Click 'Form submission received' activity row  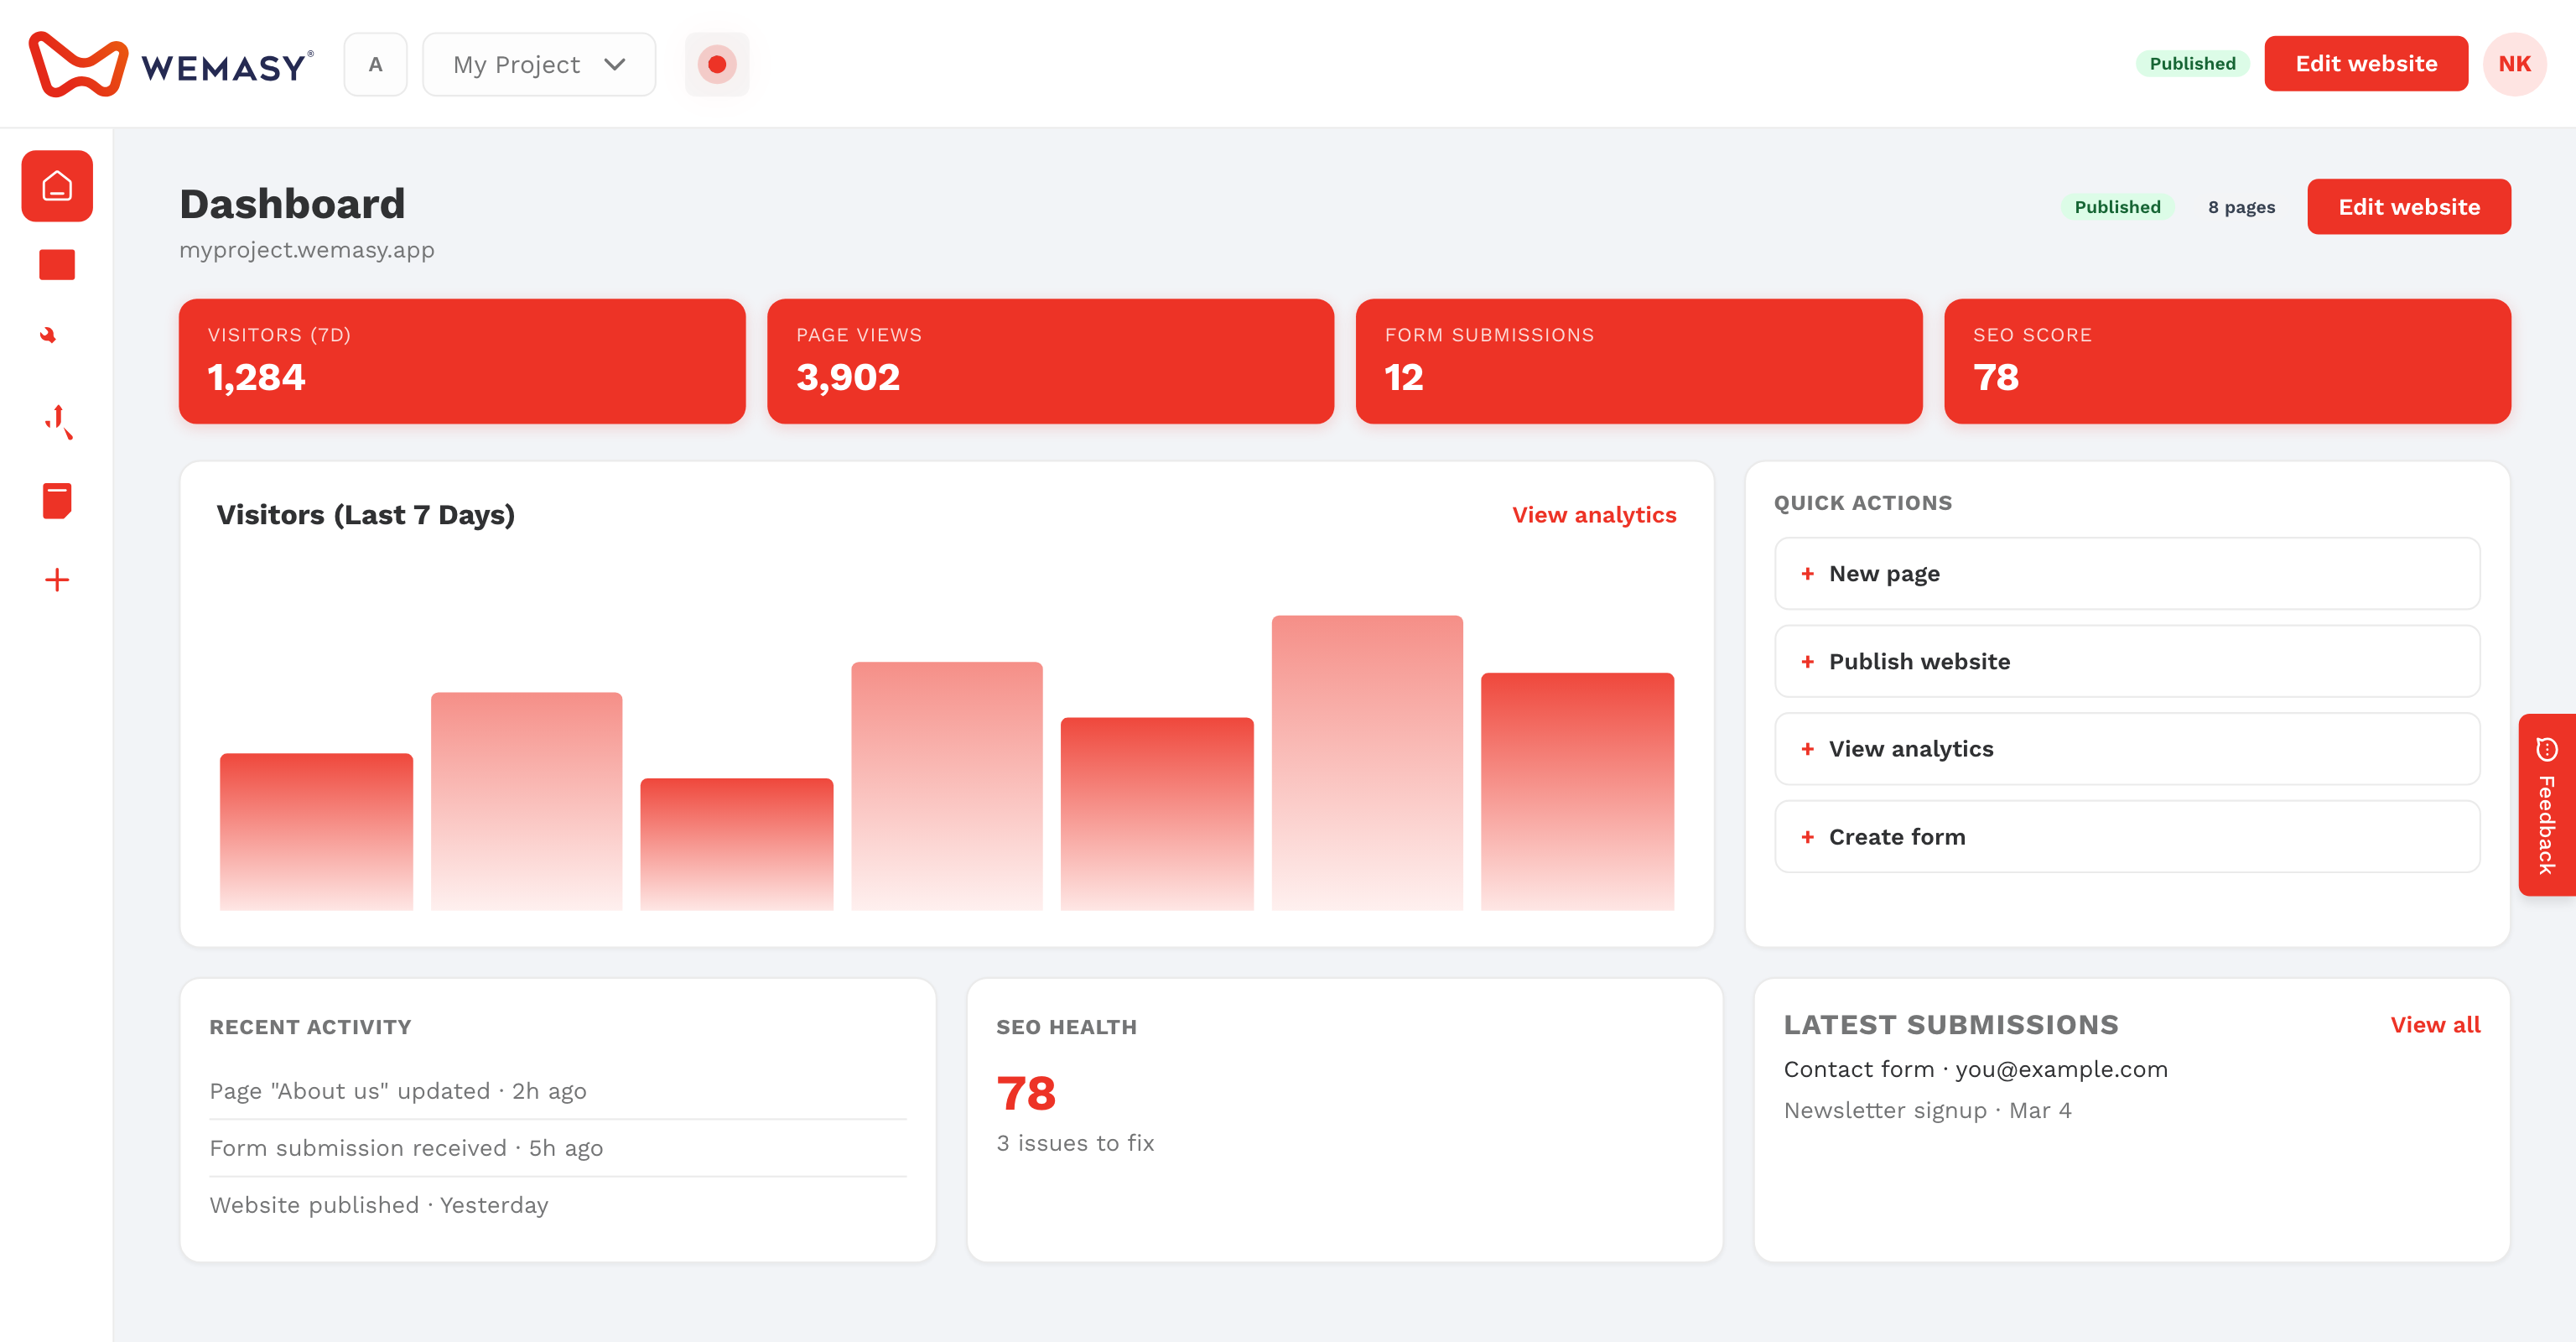coord(558,1148)
